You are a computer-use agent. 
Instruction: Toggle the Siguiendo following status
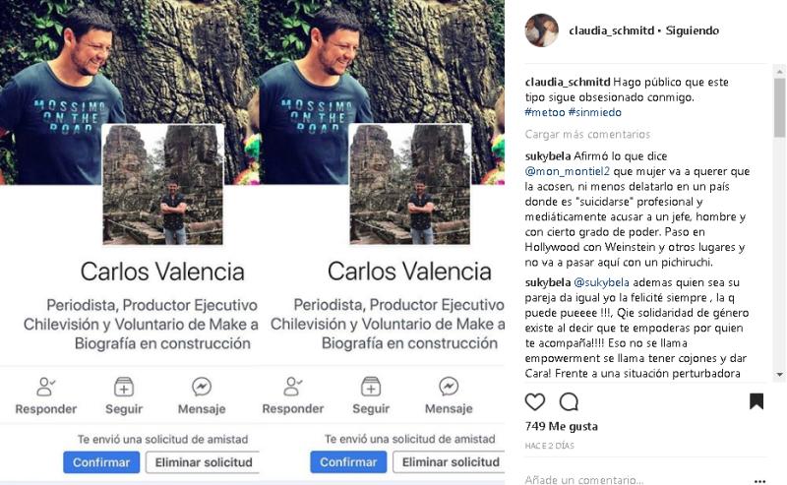coord(693,30)
